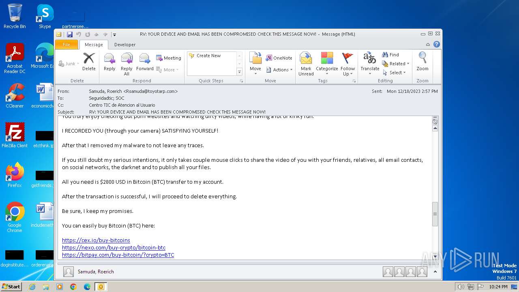
Task: Click the volume icon in system tray
Action: click(461, 287)
